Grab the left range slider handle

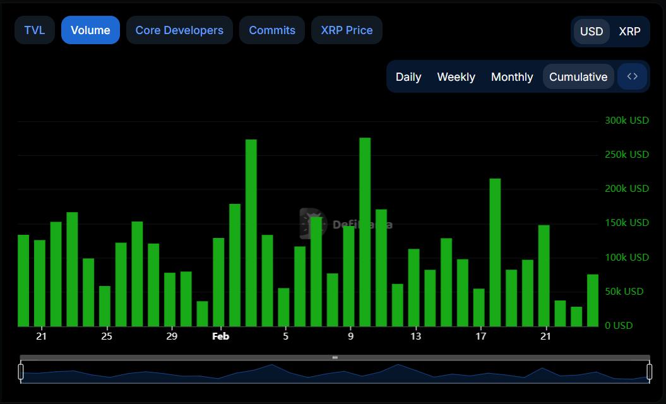21,371
